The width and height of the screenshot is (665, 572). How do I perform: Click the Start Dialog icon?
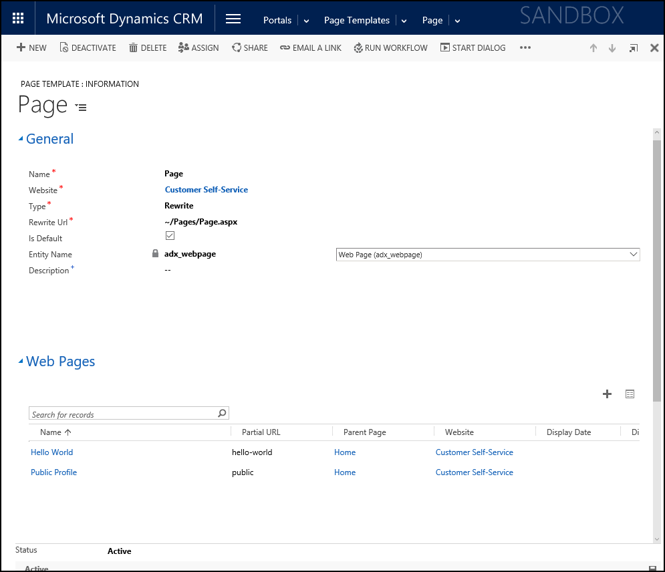tap(444, 47)
